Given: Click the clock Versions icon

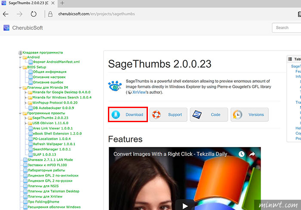Looking at the screenshot, I should coord(238,114).
